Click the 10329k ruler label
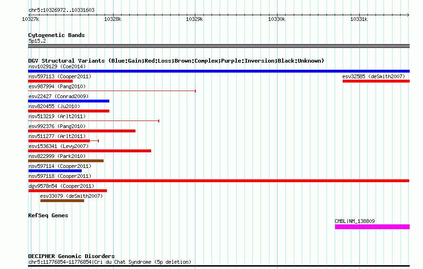 (x=194, y=19)
